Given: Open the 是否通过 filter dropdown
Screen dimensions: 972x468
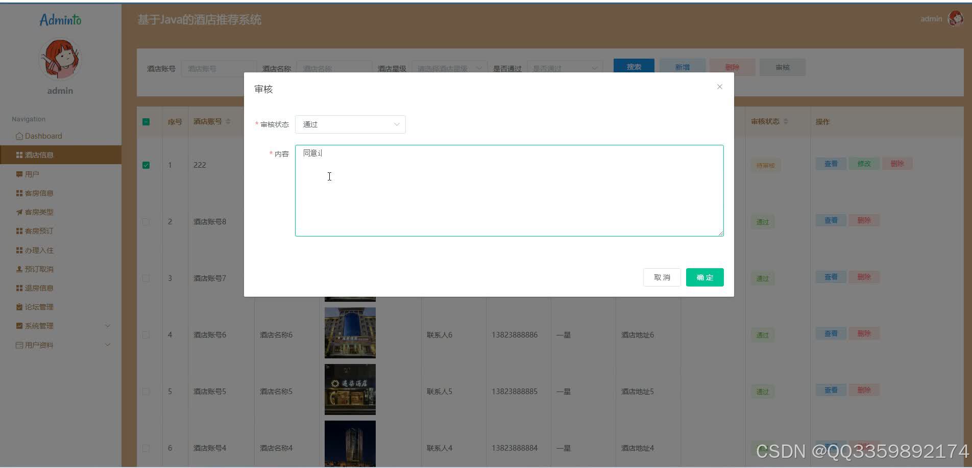Looking at the screenshot, I should [565, 68].
